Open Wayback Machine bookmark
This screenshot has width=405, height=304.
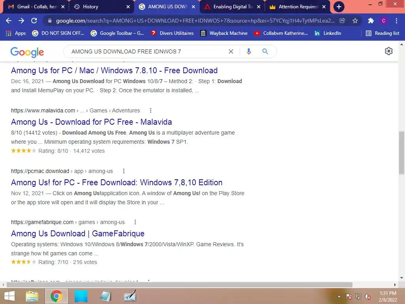point(224,33)
